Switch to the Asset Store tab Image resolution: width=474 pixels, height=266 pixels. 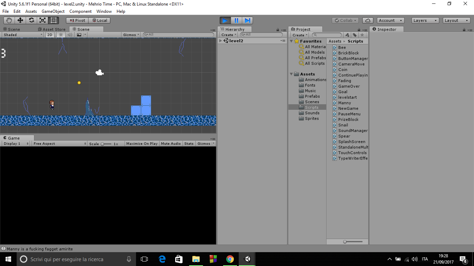click(51, 29)
